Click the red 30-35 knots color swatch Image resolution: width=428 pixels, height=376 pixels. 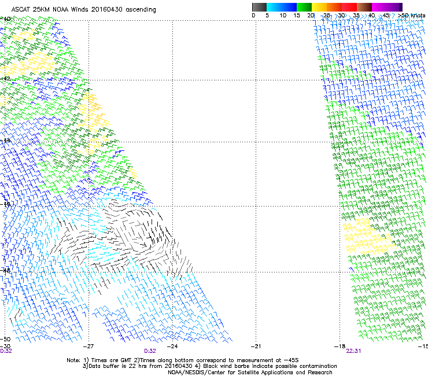(x=349, y=7)
